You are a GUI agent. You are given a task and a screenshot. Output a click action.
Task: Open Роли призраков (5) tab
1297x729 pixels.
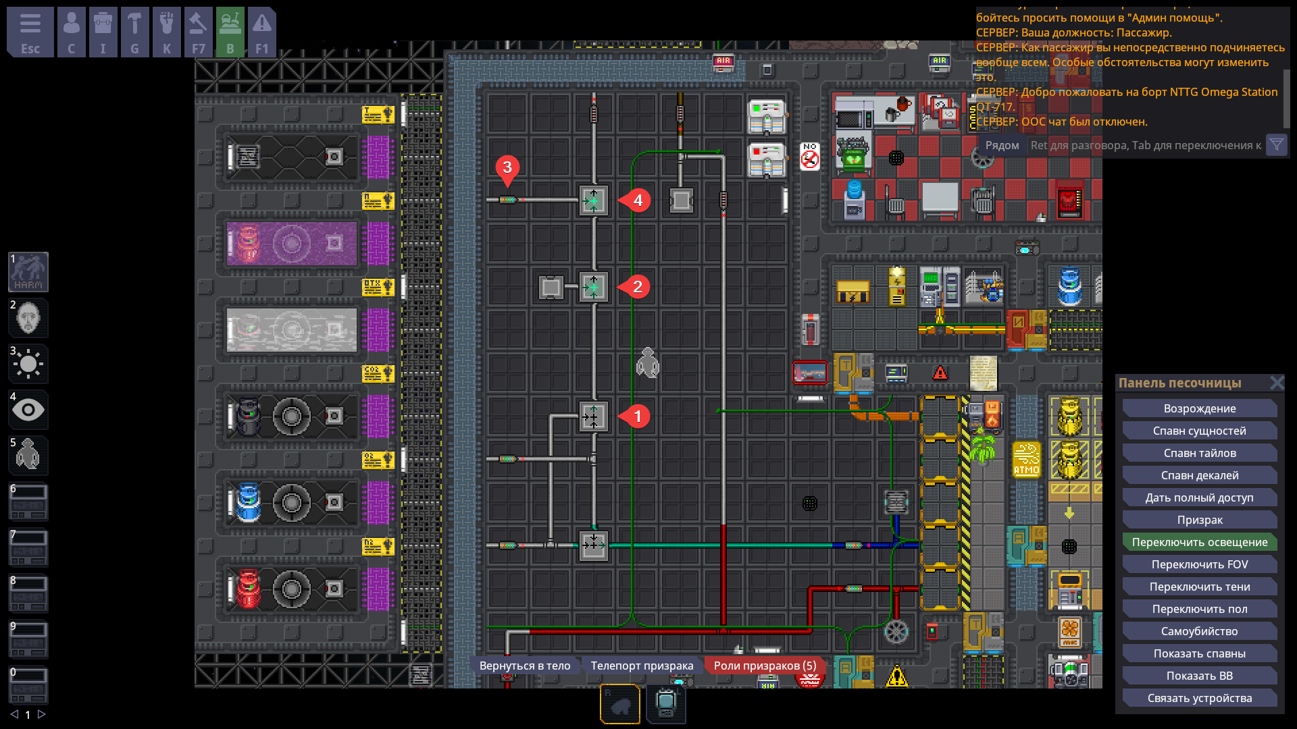(x=764, y=666)
